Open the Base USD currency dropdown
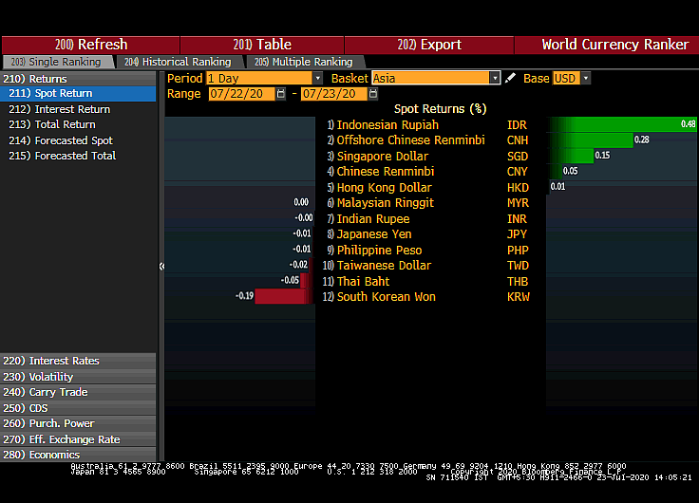Screen dimensions: 699x503 point(586,79)
